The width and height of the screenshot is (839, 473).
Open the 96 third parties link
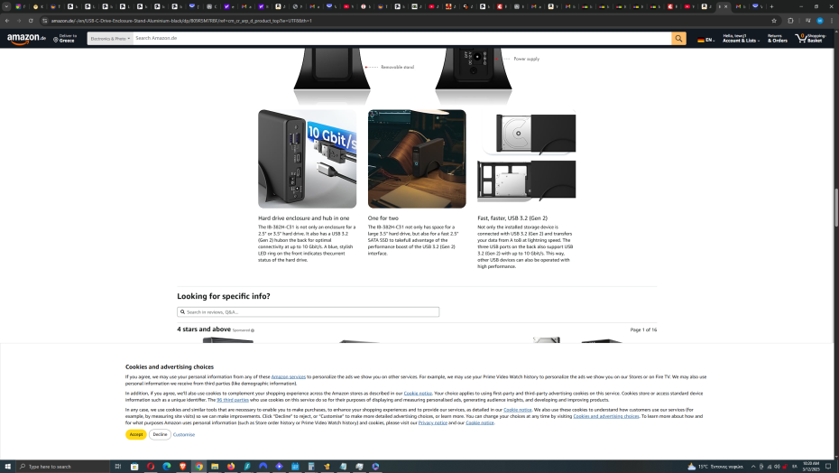point(232,400)
